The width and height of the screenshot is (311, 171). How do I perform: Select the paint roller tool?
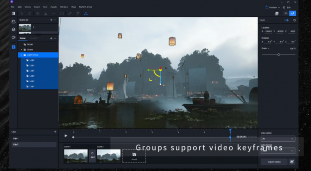[x=78, y=13]
